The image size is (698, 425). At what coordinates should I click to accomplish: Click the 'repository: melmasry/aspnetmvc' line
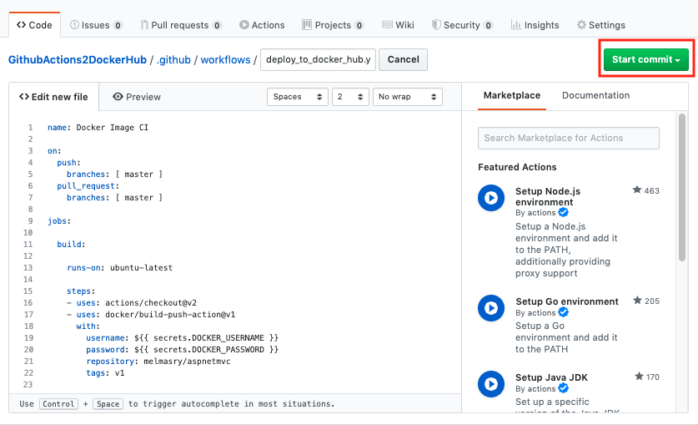(x=158, y=362)
